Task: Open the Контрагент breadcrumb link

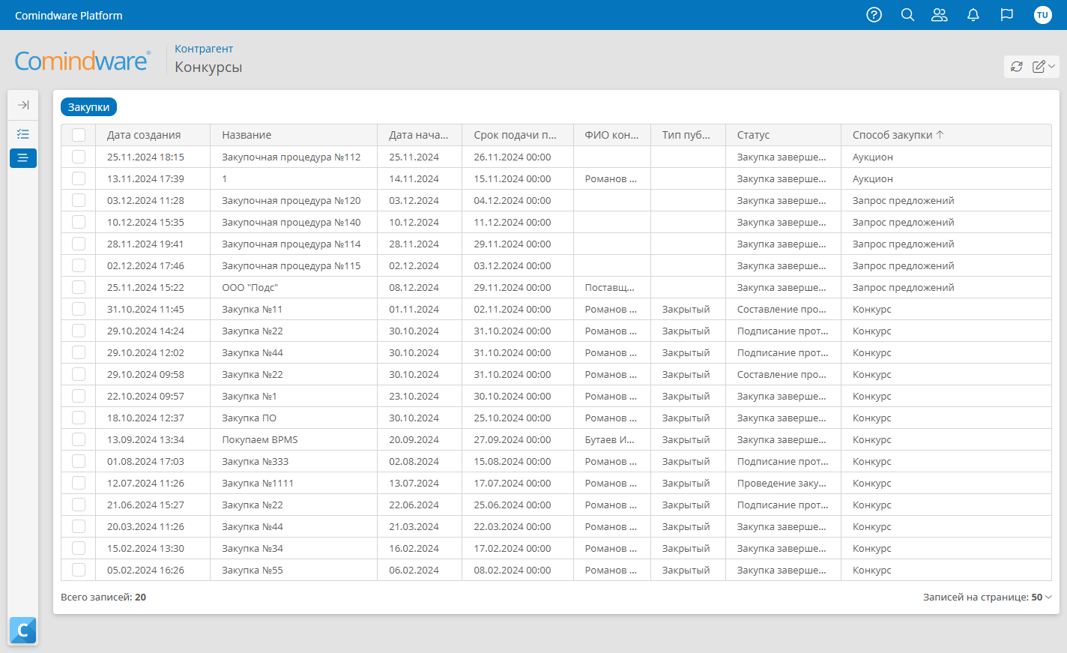Action: [x=204, y=49]
